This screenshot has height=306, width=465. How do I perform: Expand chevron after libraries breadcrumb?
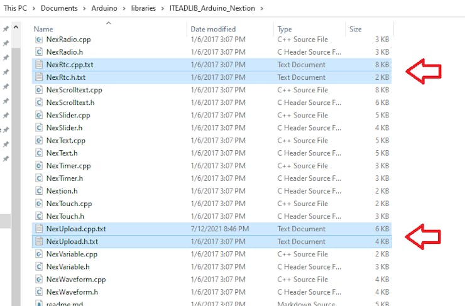[x=163, y=8]
